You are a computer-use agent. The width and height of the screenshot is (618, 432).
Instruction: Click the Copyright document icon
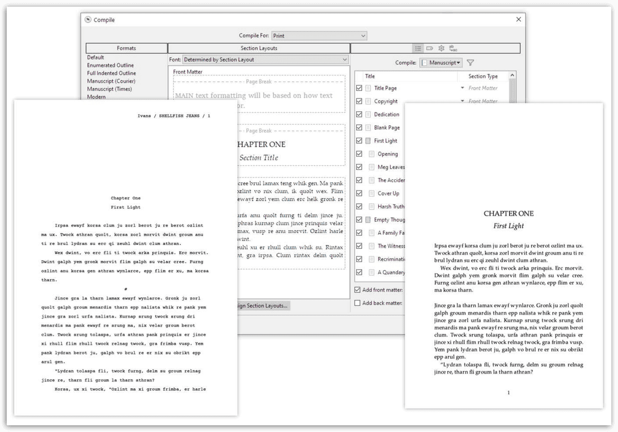pyautogui.click(x=368, y=101)
